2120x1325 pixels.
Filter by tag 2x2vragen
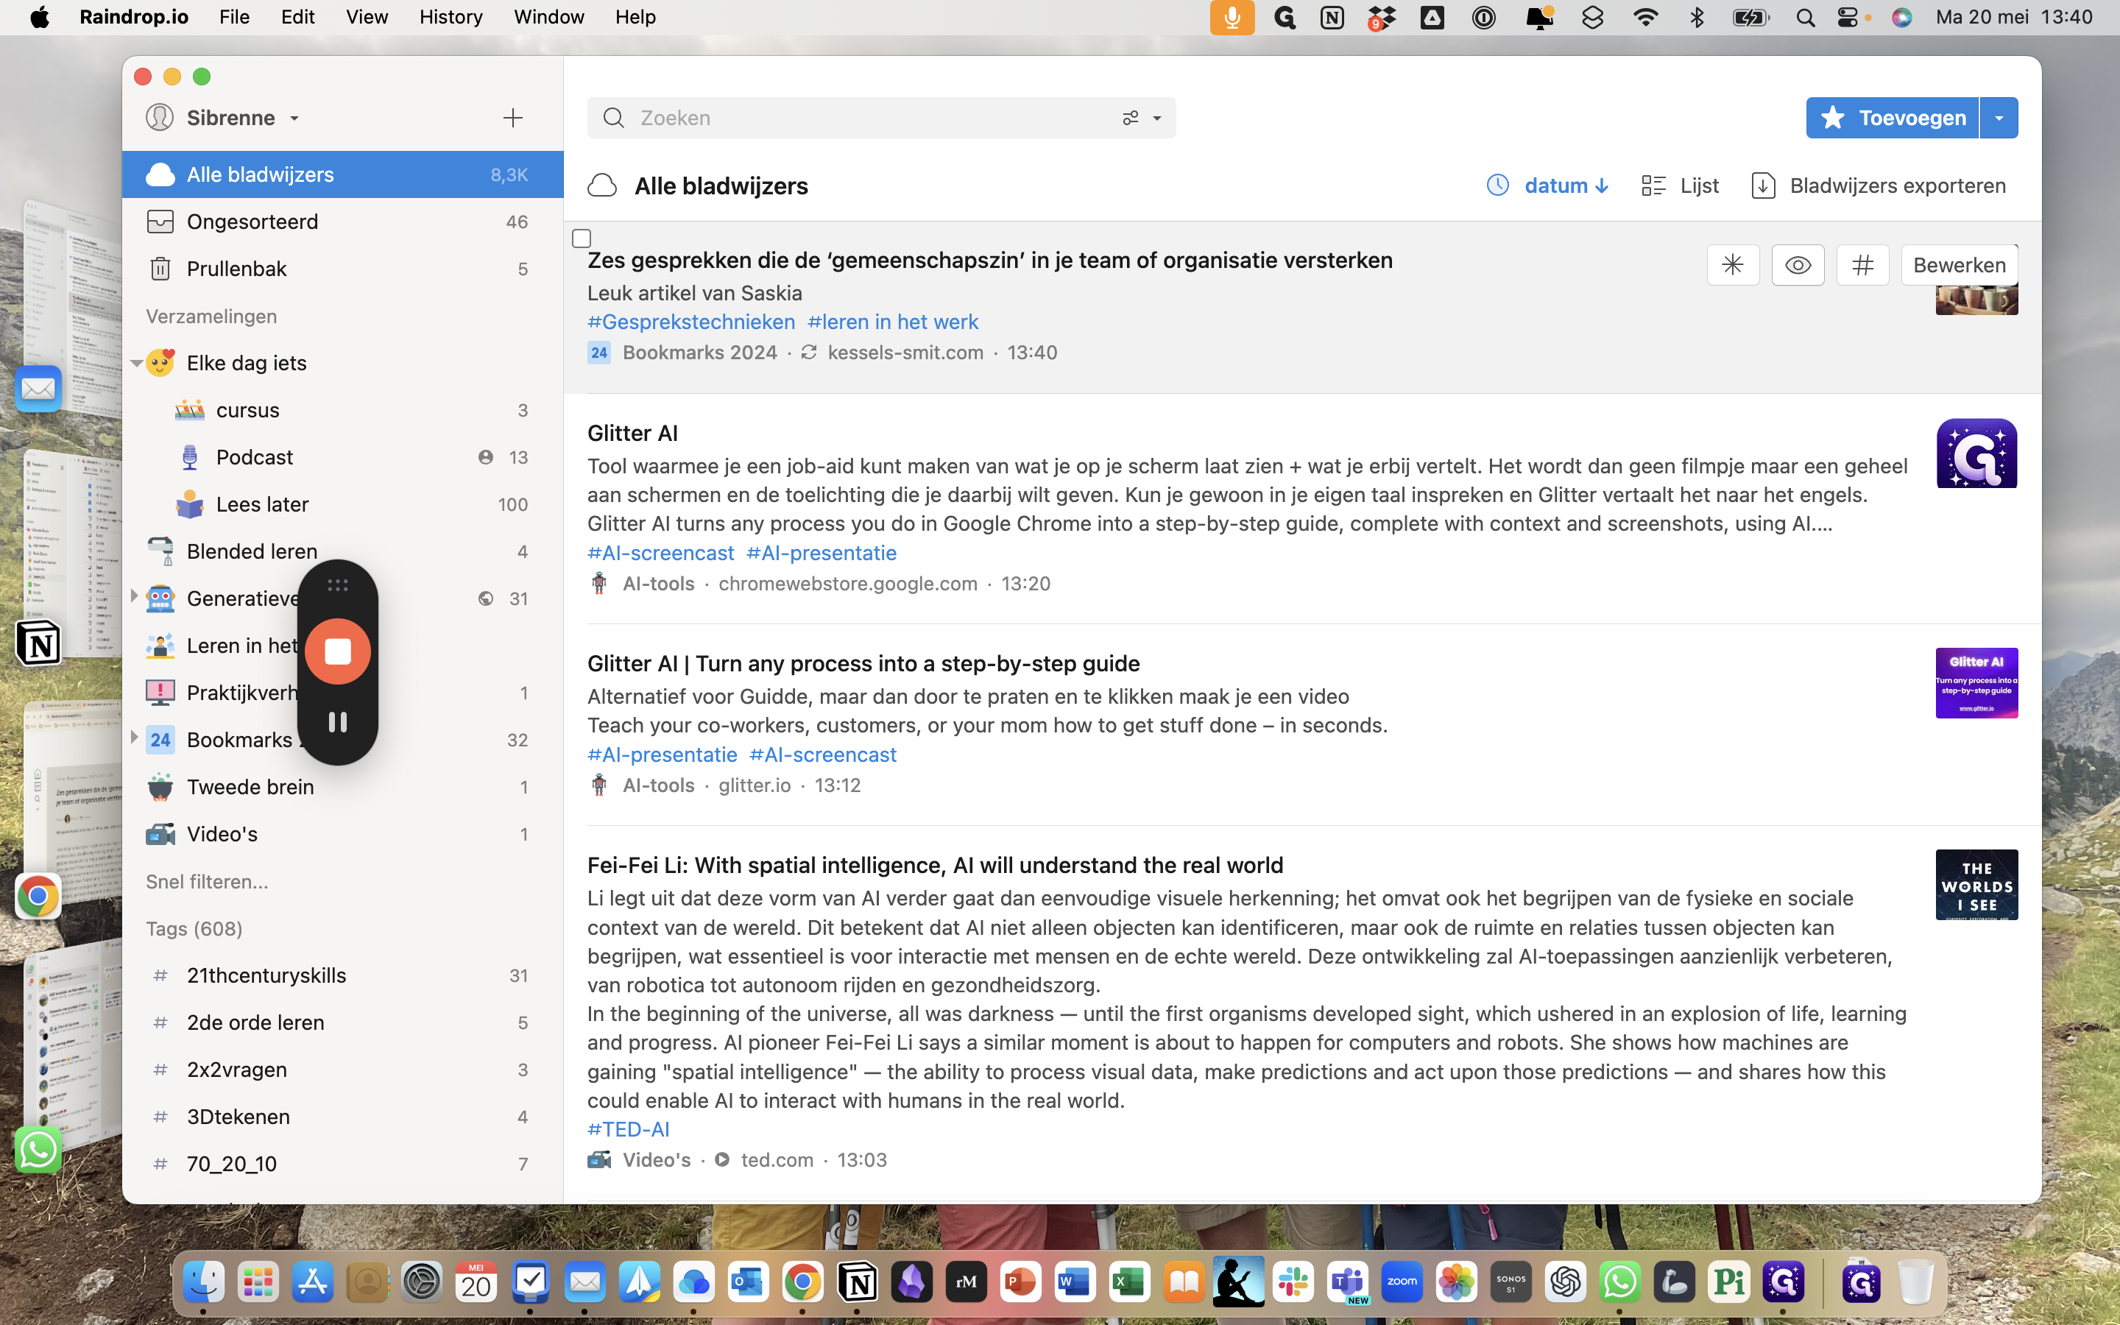[x=342, y=1070]
